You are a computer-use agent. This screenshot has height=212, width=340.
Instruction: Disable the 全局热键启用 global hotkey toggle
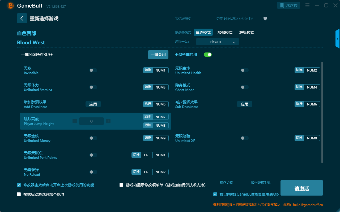point(207,54)
